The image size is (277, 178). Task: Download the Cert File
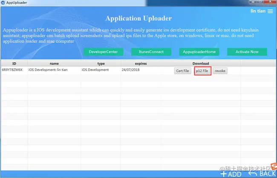coord(182,71)
